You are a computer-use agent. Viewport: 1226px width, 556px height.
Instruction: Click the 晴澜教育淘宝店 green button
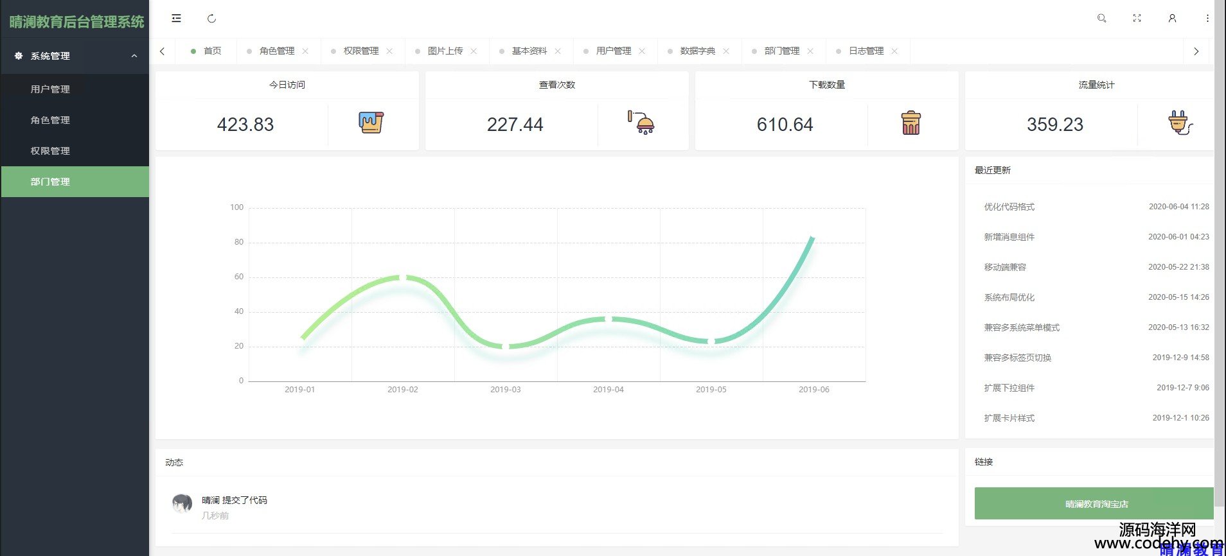(1096, 504)
